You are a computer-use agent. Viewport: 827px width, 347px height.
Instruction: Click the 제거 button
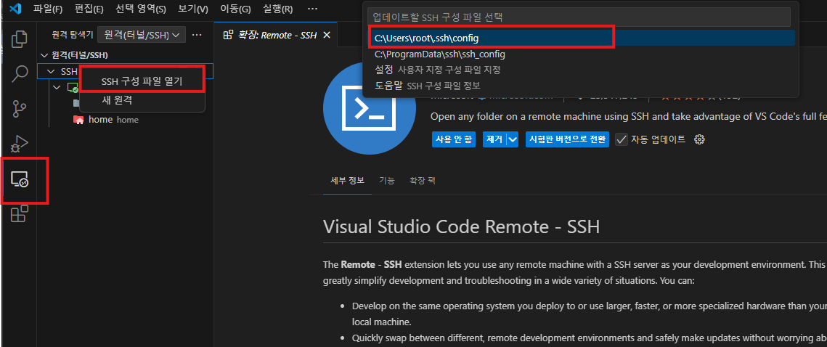494,139
